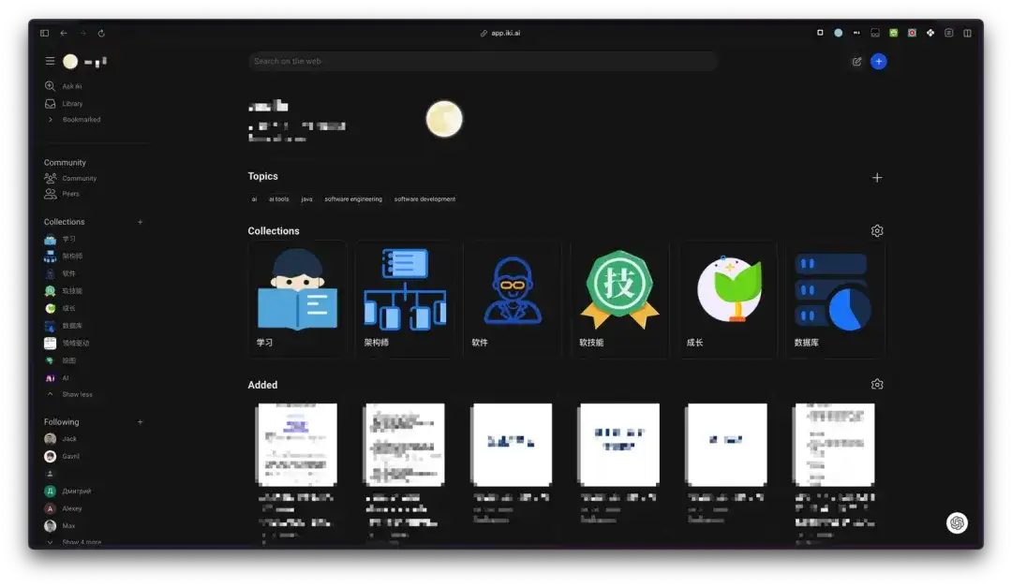Screen dimensions: 1012x587
Task: Add a new collection with the sidebar plus
Action: coord(140,222)
